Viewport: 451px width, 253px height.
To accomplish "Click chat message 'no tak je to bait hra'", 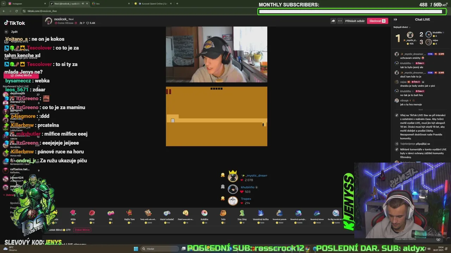I will point(411,95).
